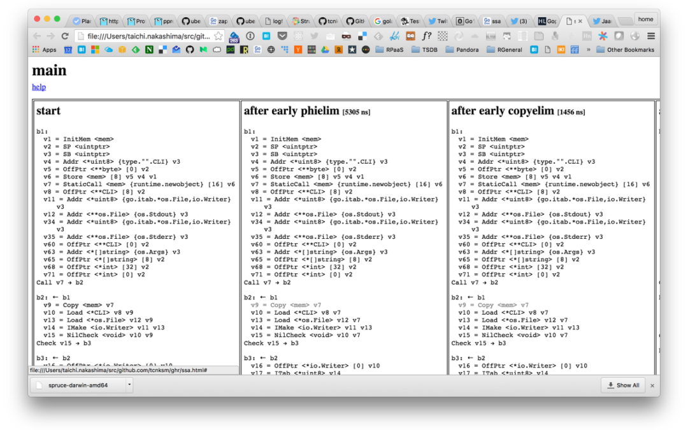Open the RPaaS bookmarks folder
Viewport: 688px width, 430px height.
coord(392,50)
